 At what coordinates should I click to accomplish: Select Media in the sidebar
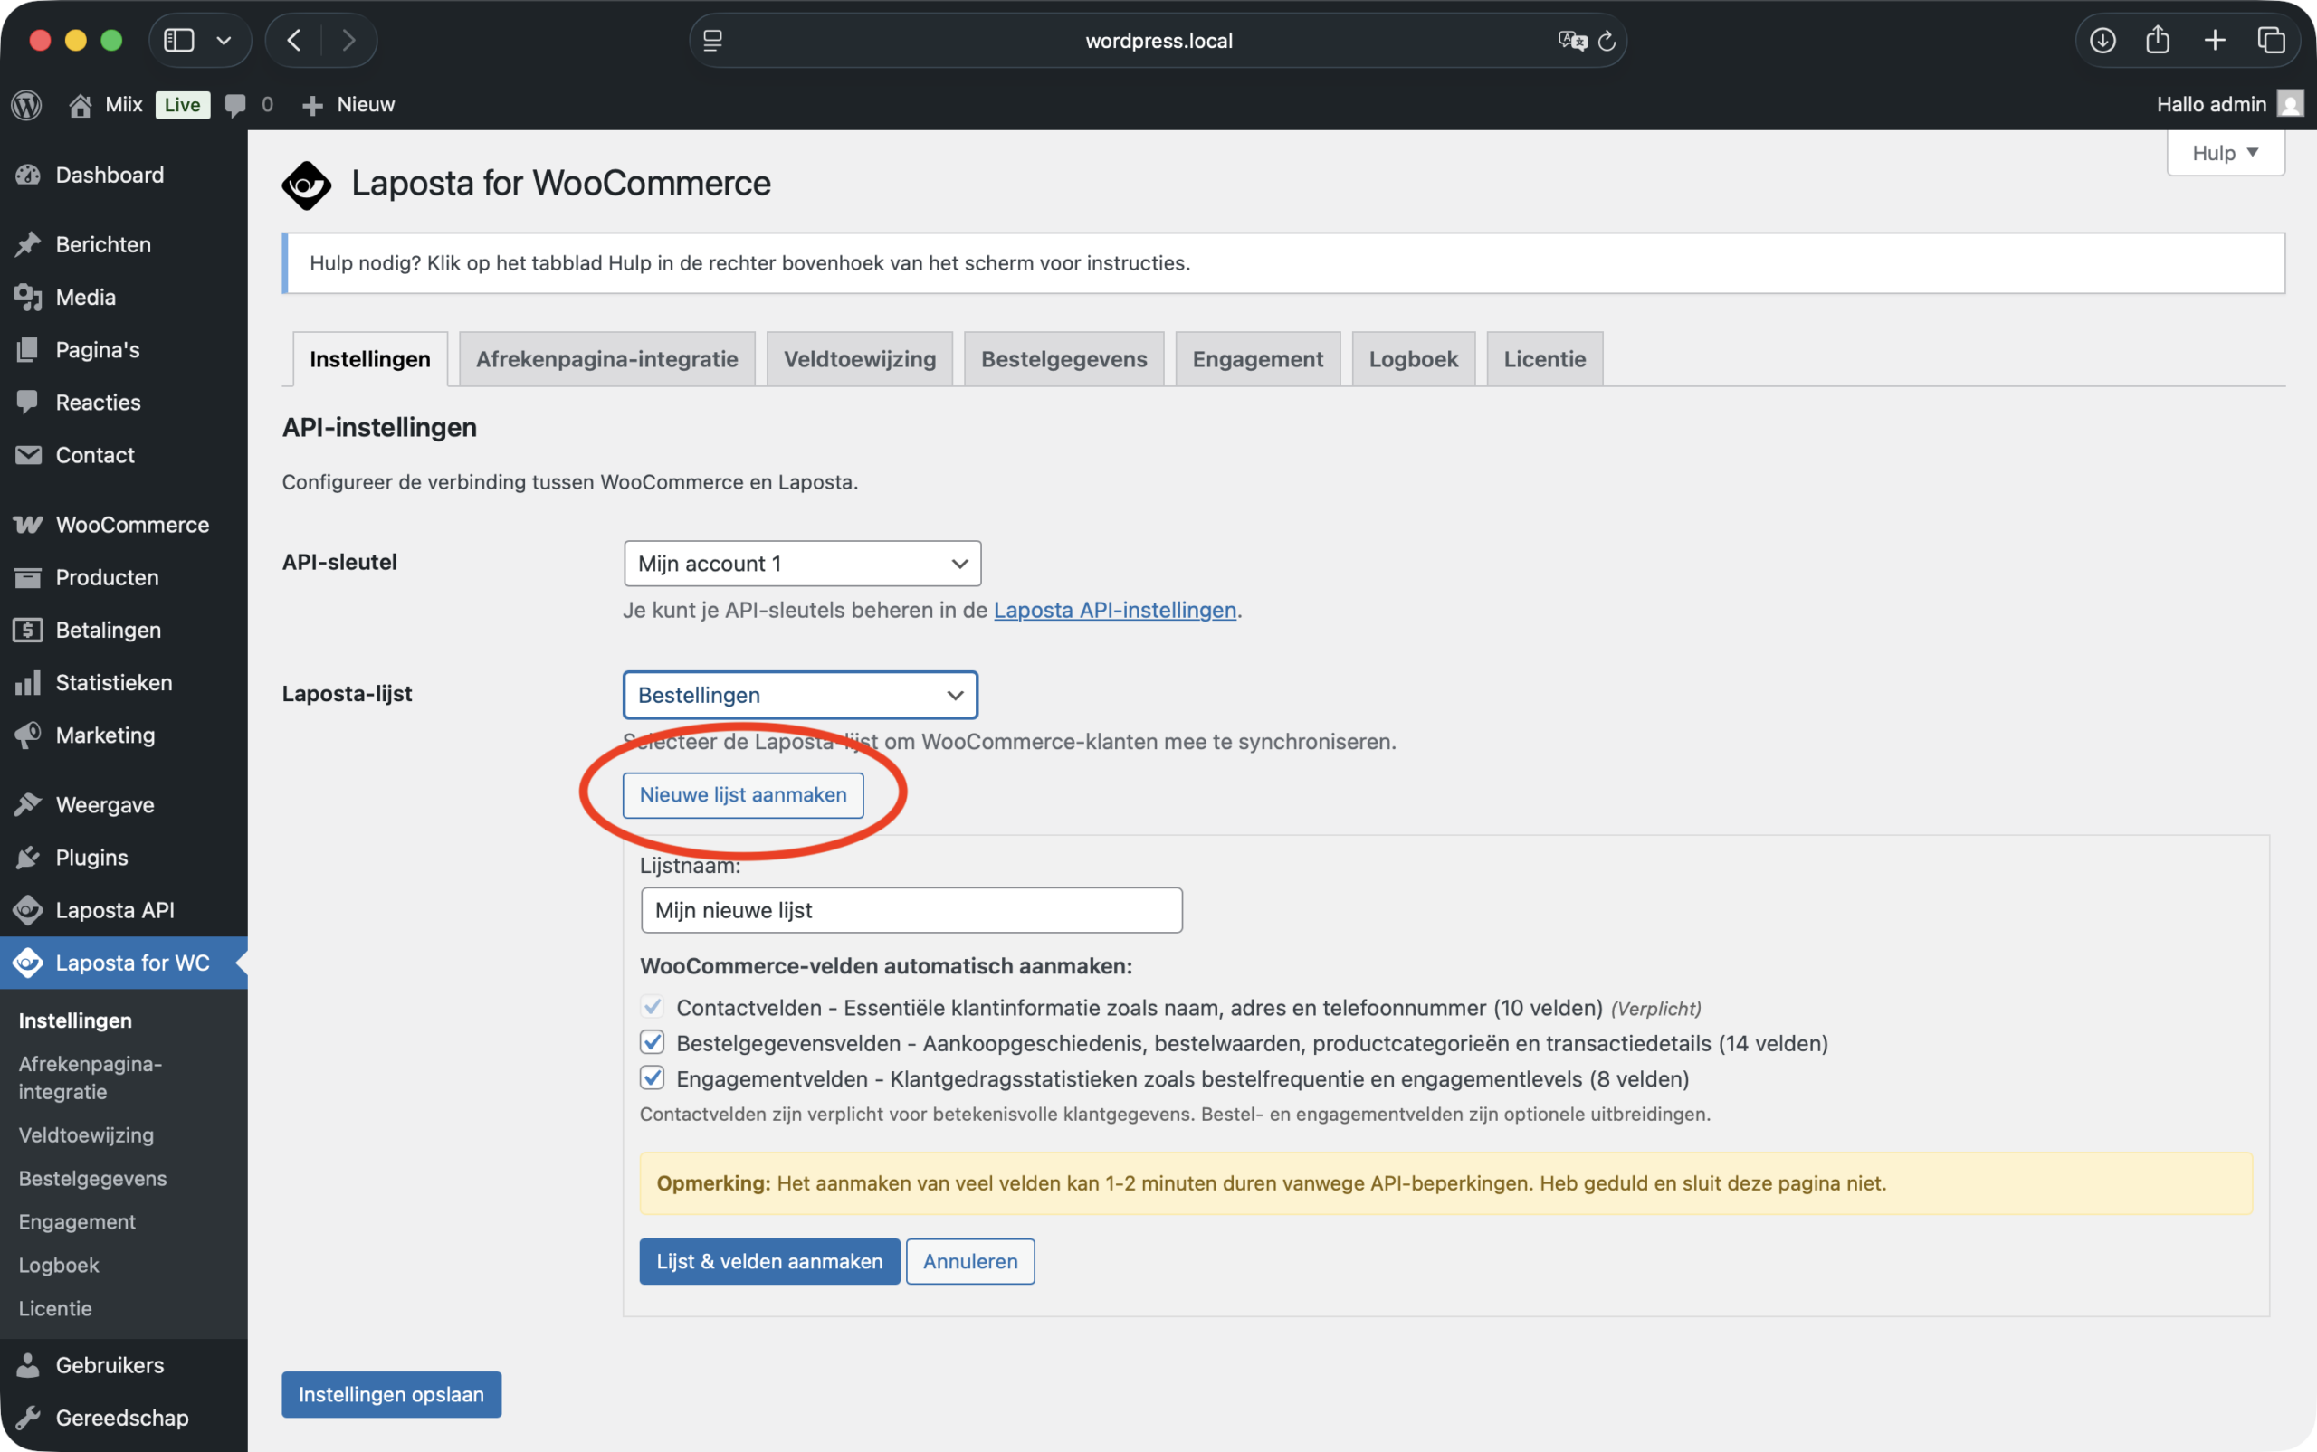coord(85,297)
